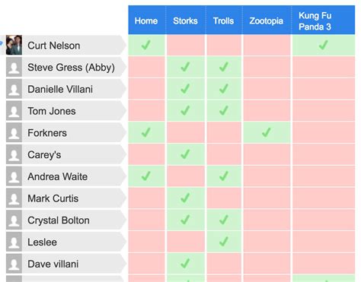
Task: Click Curt Nelson's profile photo
Action: point(14,45)
